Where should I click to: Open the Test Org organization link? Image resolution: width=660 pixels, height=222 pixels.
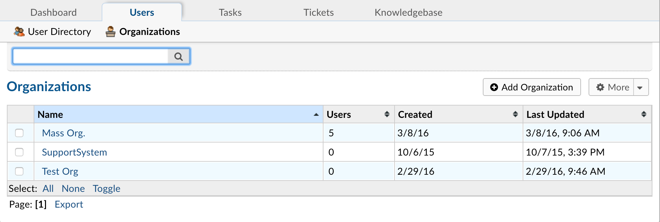tap(60, 171)
